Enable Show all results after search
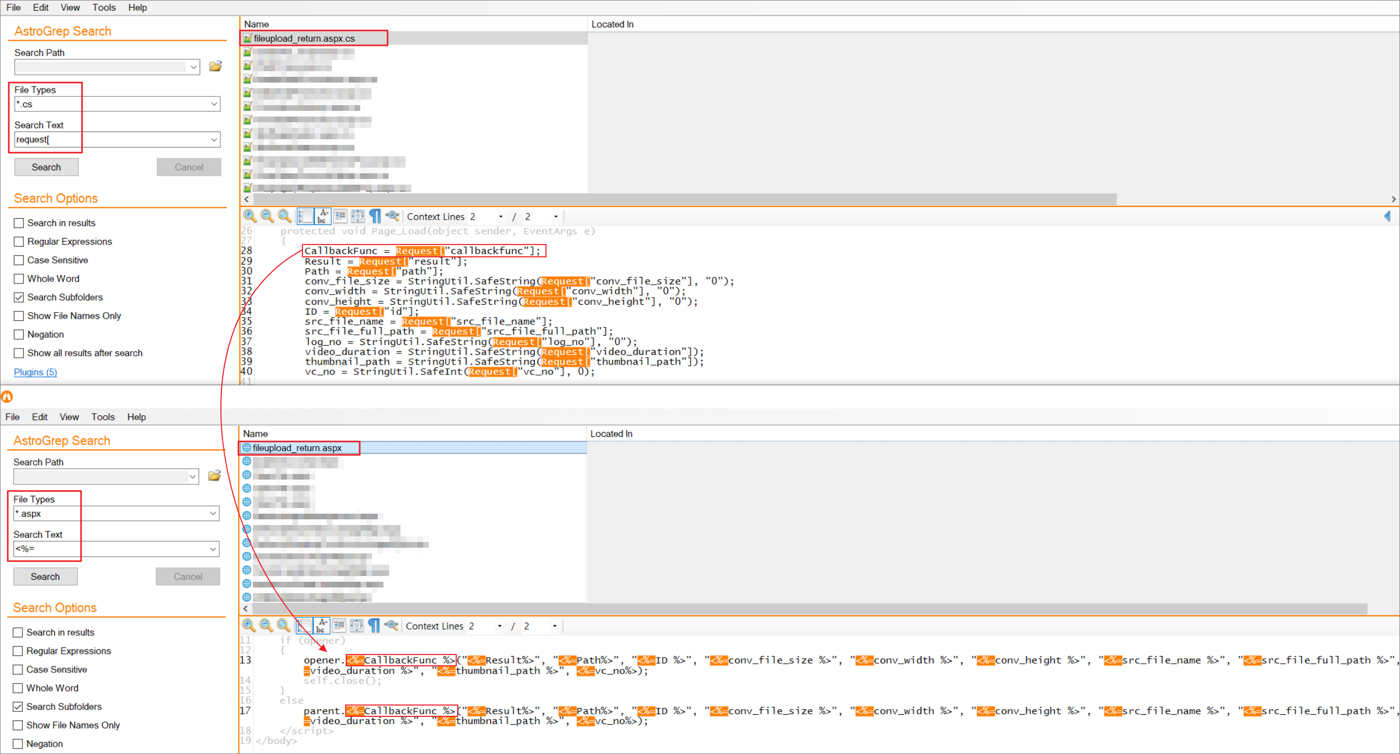This screenshot has width=1400, height=754. tap(19, 353)
